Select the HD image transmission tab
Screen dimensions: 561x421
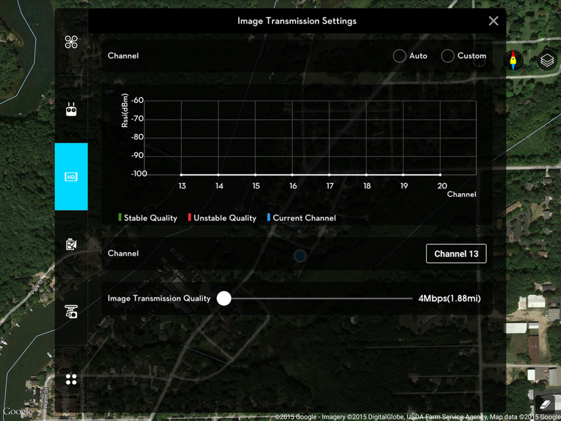[x=71, y=177]
